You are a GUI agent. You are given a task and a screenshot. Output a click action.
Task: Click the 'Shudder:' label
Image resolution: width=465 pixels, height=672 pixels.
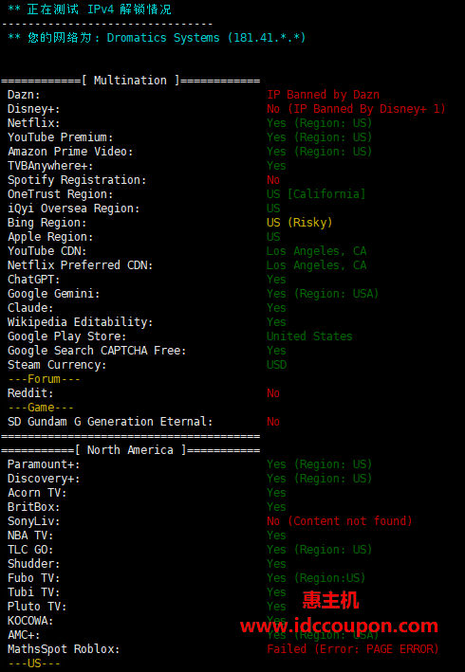[x=34, y=564]
